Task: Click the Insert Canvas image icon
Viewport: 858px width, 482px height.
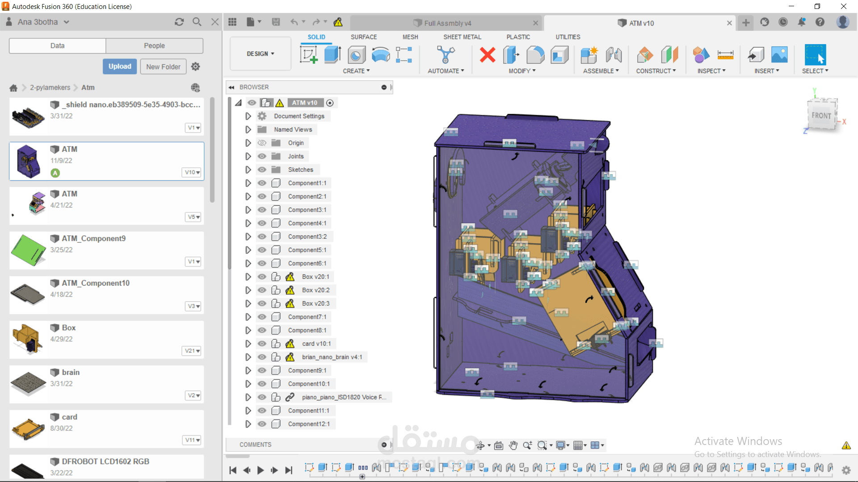Action: (779, 55)
